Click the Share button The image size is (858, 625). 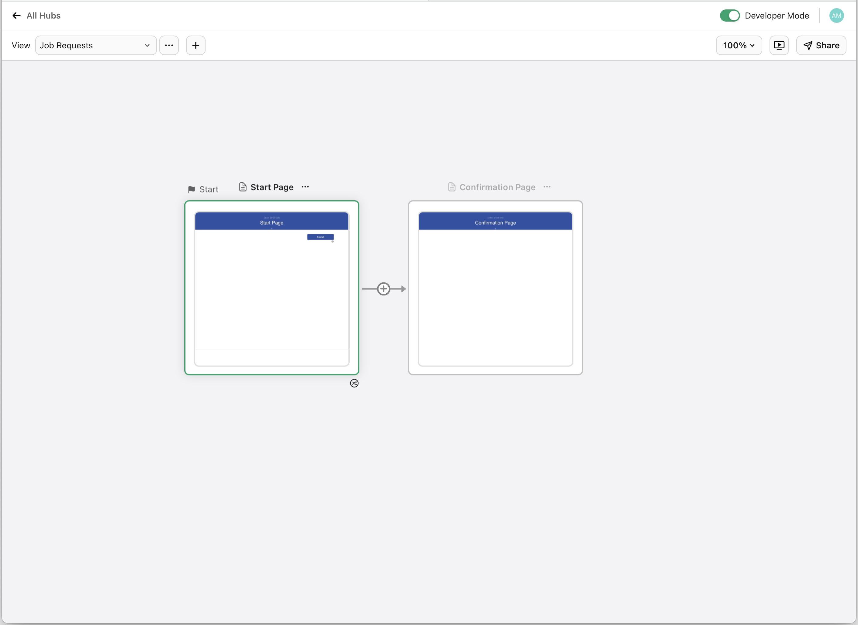coord(821,45)
